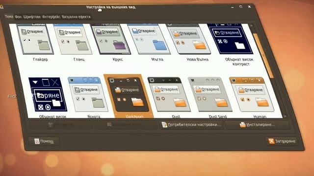This screenshot has height=176, width=314.
Task: Maximize the appearance settings window
Action: tap(241, 7)
